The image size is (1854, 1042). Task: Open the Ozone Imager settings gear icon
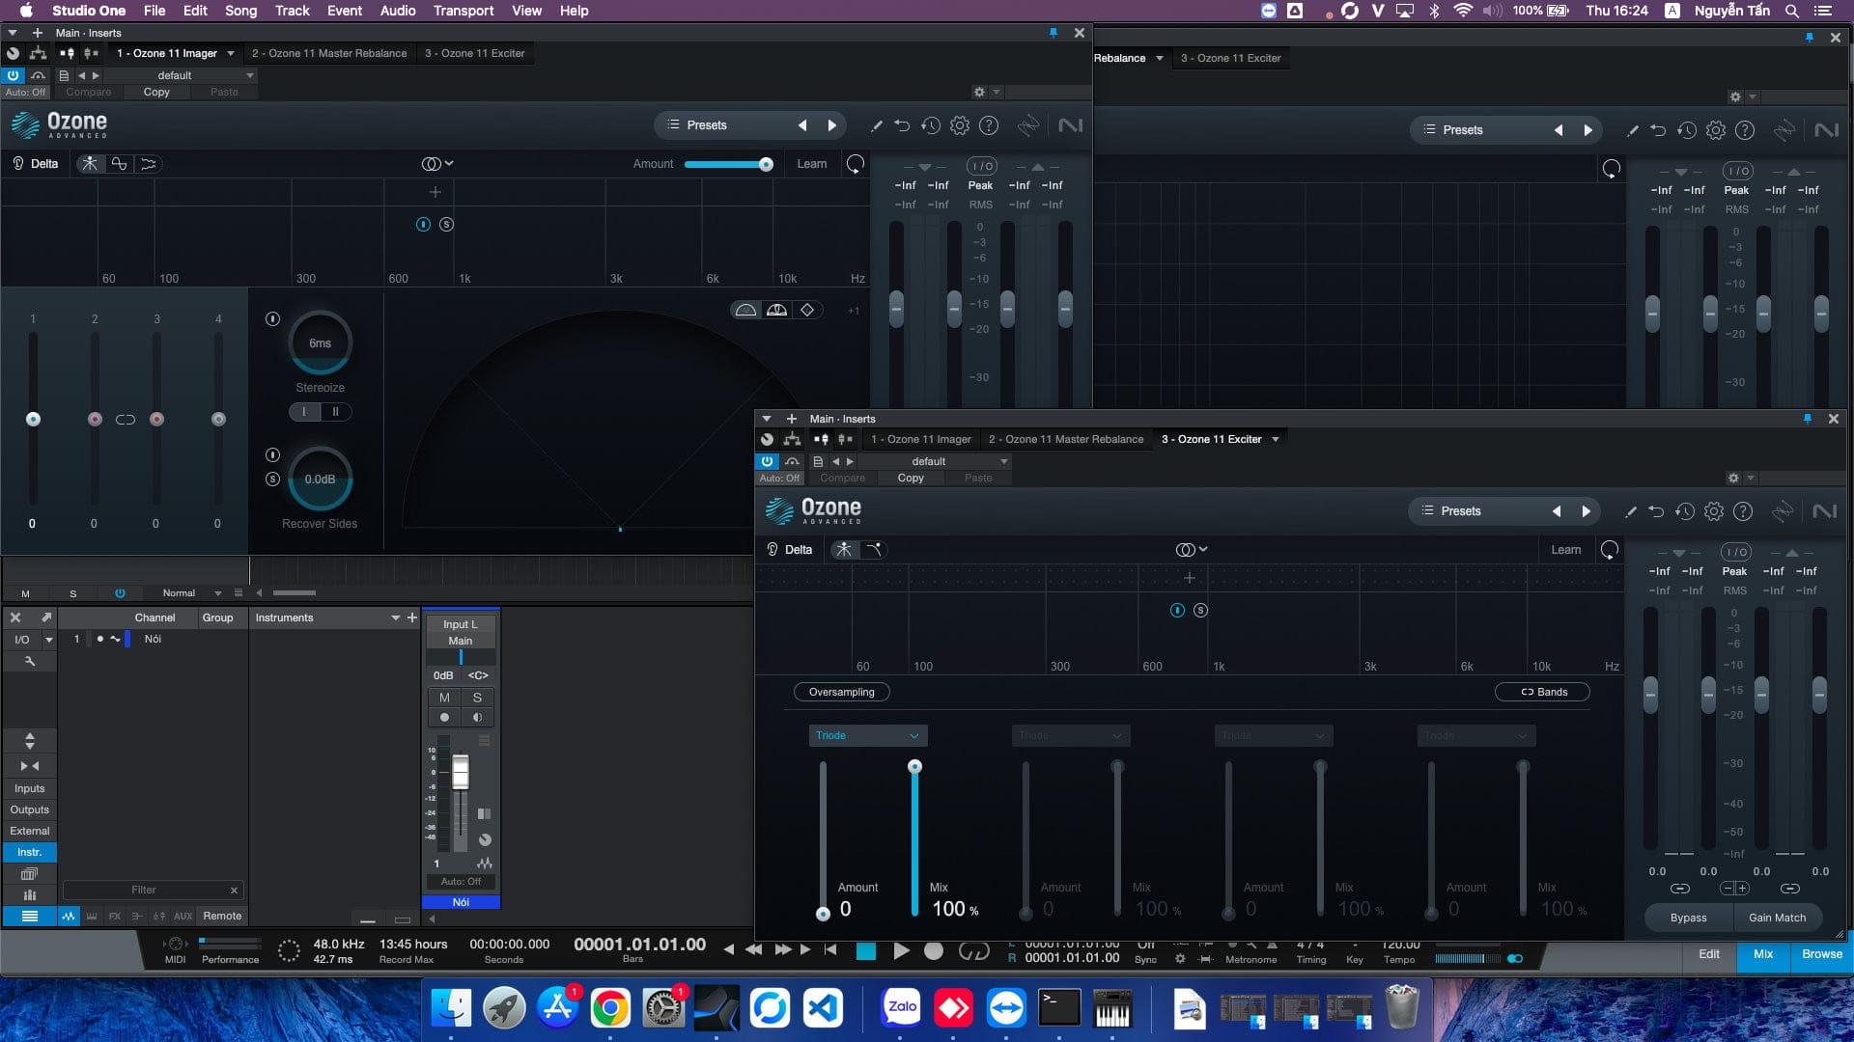(959, 125)
